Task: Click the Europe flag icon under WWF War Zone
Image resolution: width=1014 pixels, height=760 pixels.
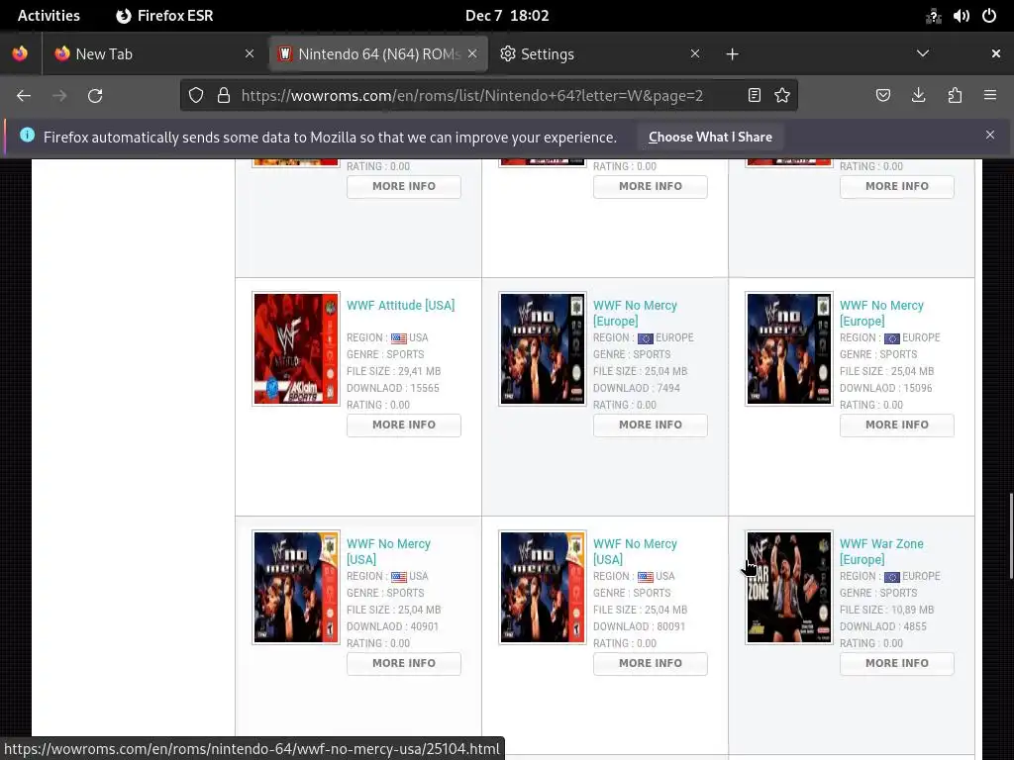Action: click(892, 577)
